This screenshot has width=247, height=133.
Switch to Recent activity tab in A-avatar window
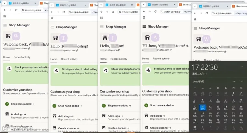[x=161, y=59]
